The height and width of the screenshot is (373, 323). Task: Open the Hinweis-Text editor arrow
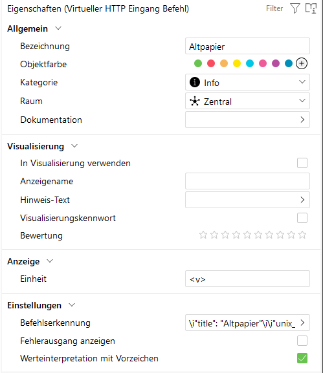click(302, 200)
